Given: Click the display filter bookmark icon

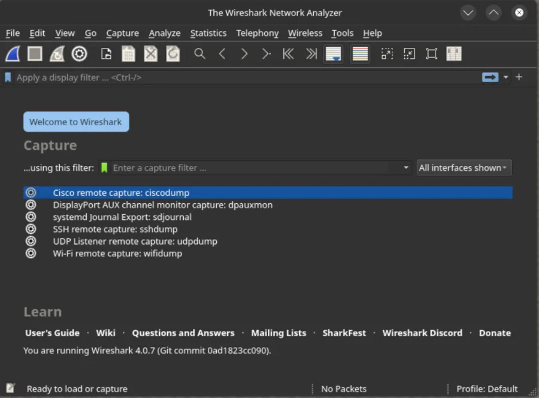Looking at the screenshot, I should pyautogui.click(x=8, y=77).
